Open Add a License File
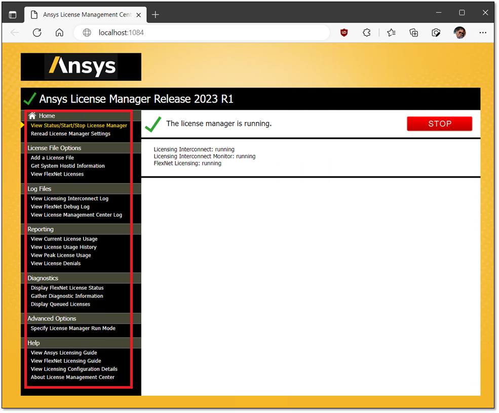 (52, 158)
